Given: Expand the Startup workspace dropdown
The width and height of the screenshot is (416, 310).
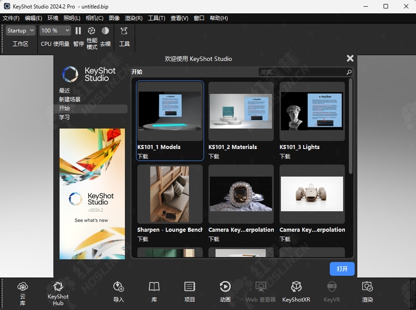Looking at the screenshot, I should pos(20,31).
